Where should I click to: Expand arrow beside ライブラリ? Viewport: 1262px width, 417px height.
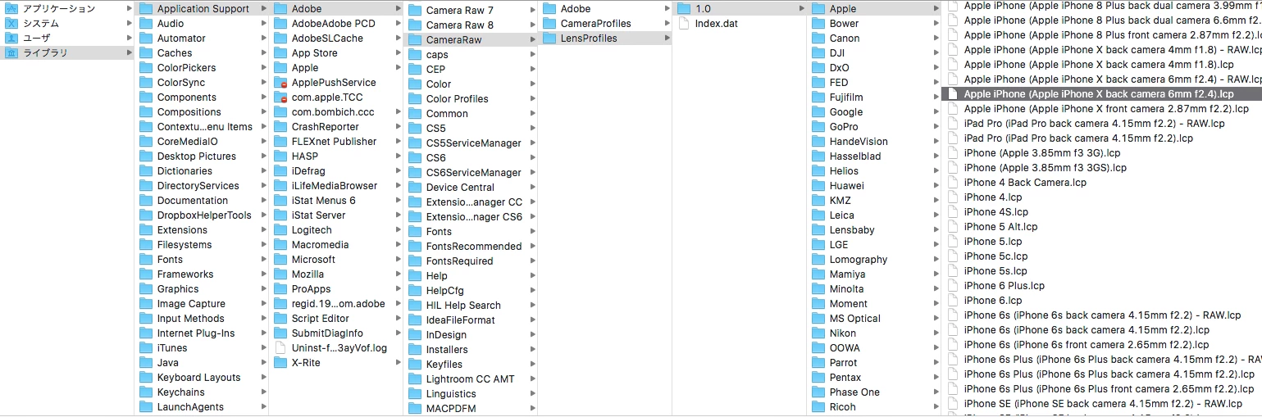pos(130,52)
